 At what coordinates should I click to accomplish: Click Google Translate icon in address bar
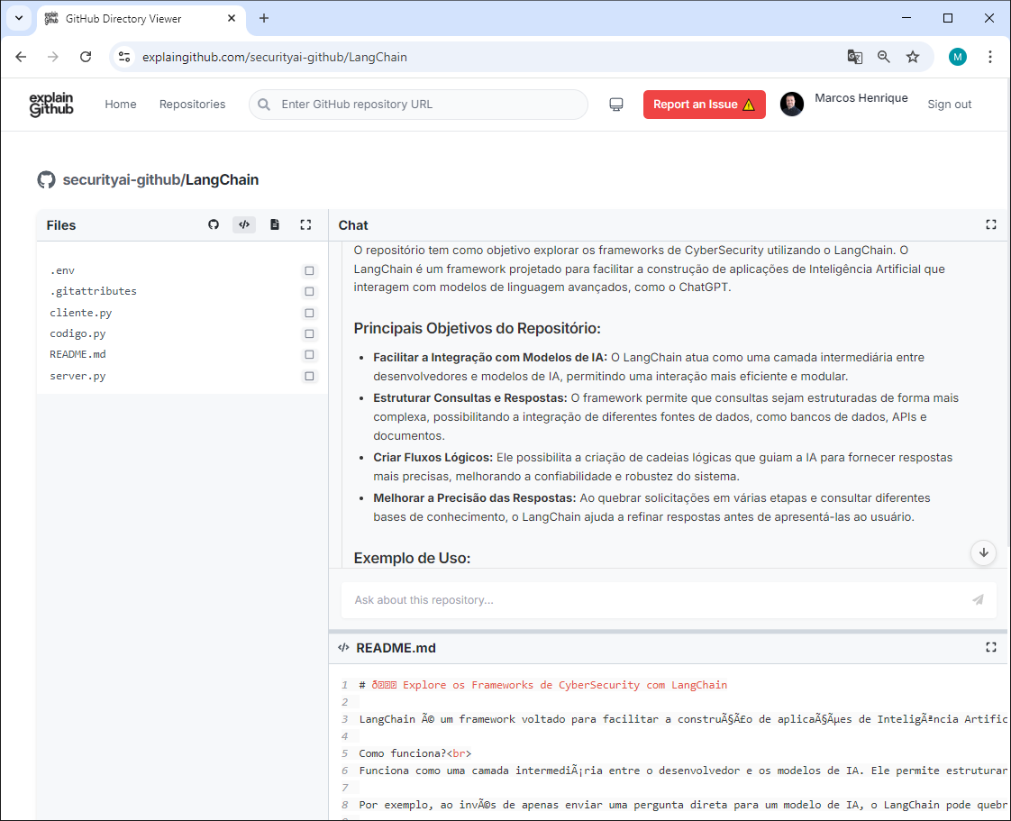point(855,57)
